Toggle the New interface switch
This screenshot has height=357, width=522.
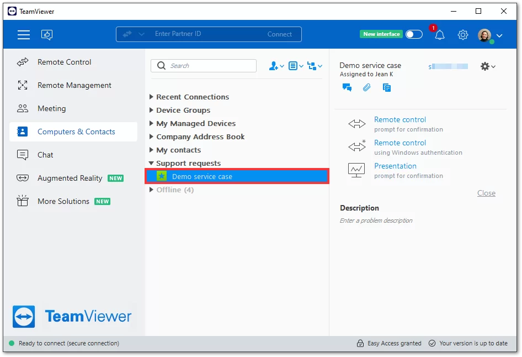click(x=414, y=34)
